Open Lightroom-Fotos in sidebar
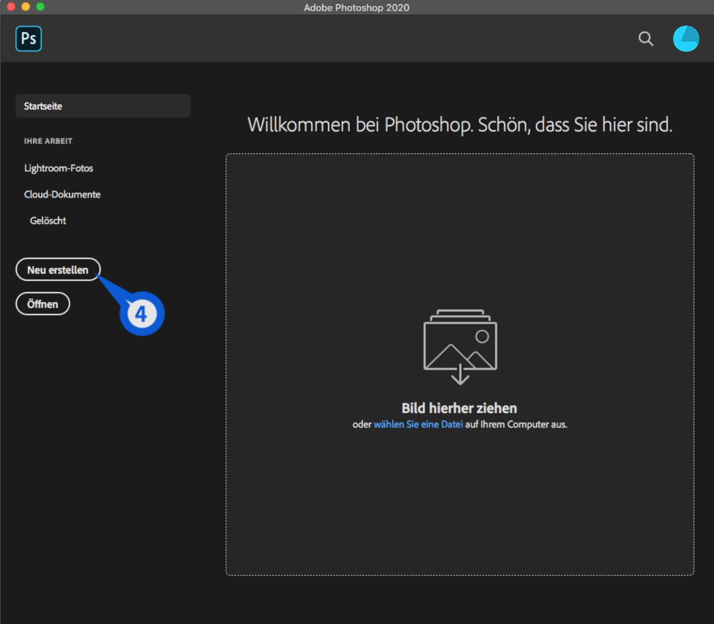 (58, 168)
